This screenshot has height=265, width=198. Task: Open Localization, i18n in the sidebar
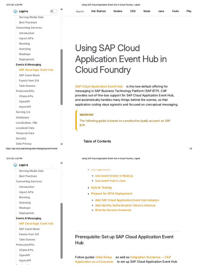tap(27, 123)
